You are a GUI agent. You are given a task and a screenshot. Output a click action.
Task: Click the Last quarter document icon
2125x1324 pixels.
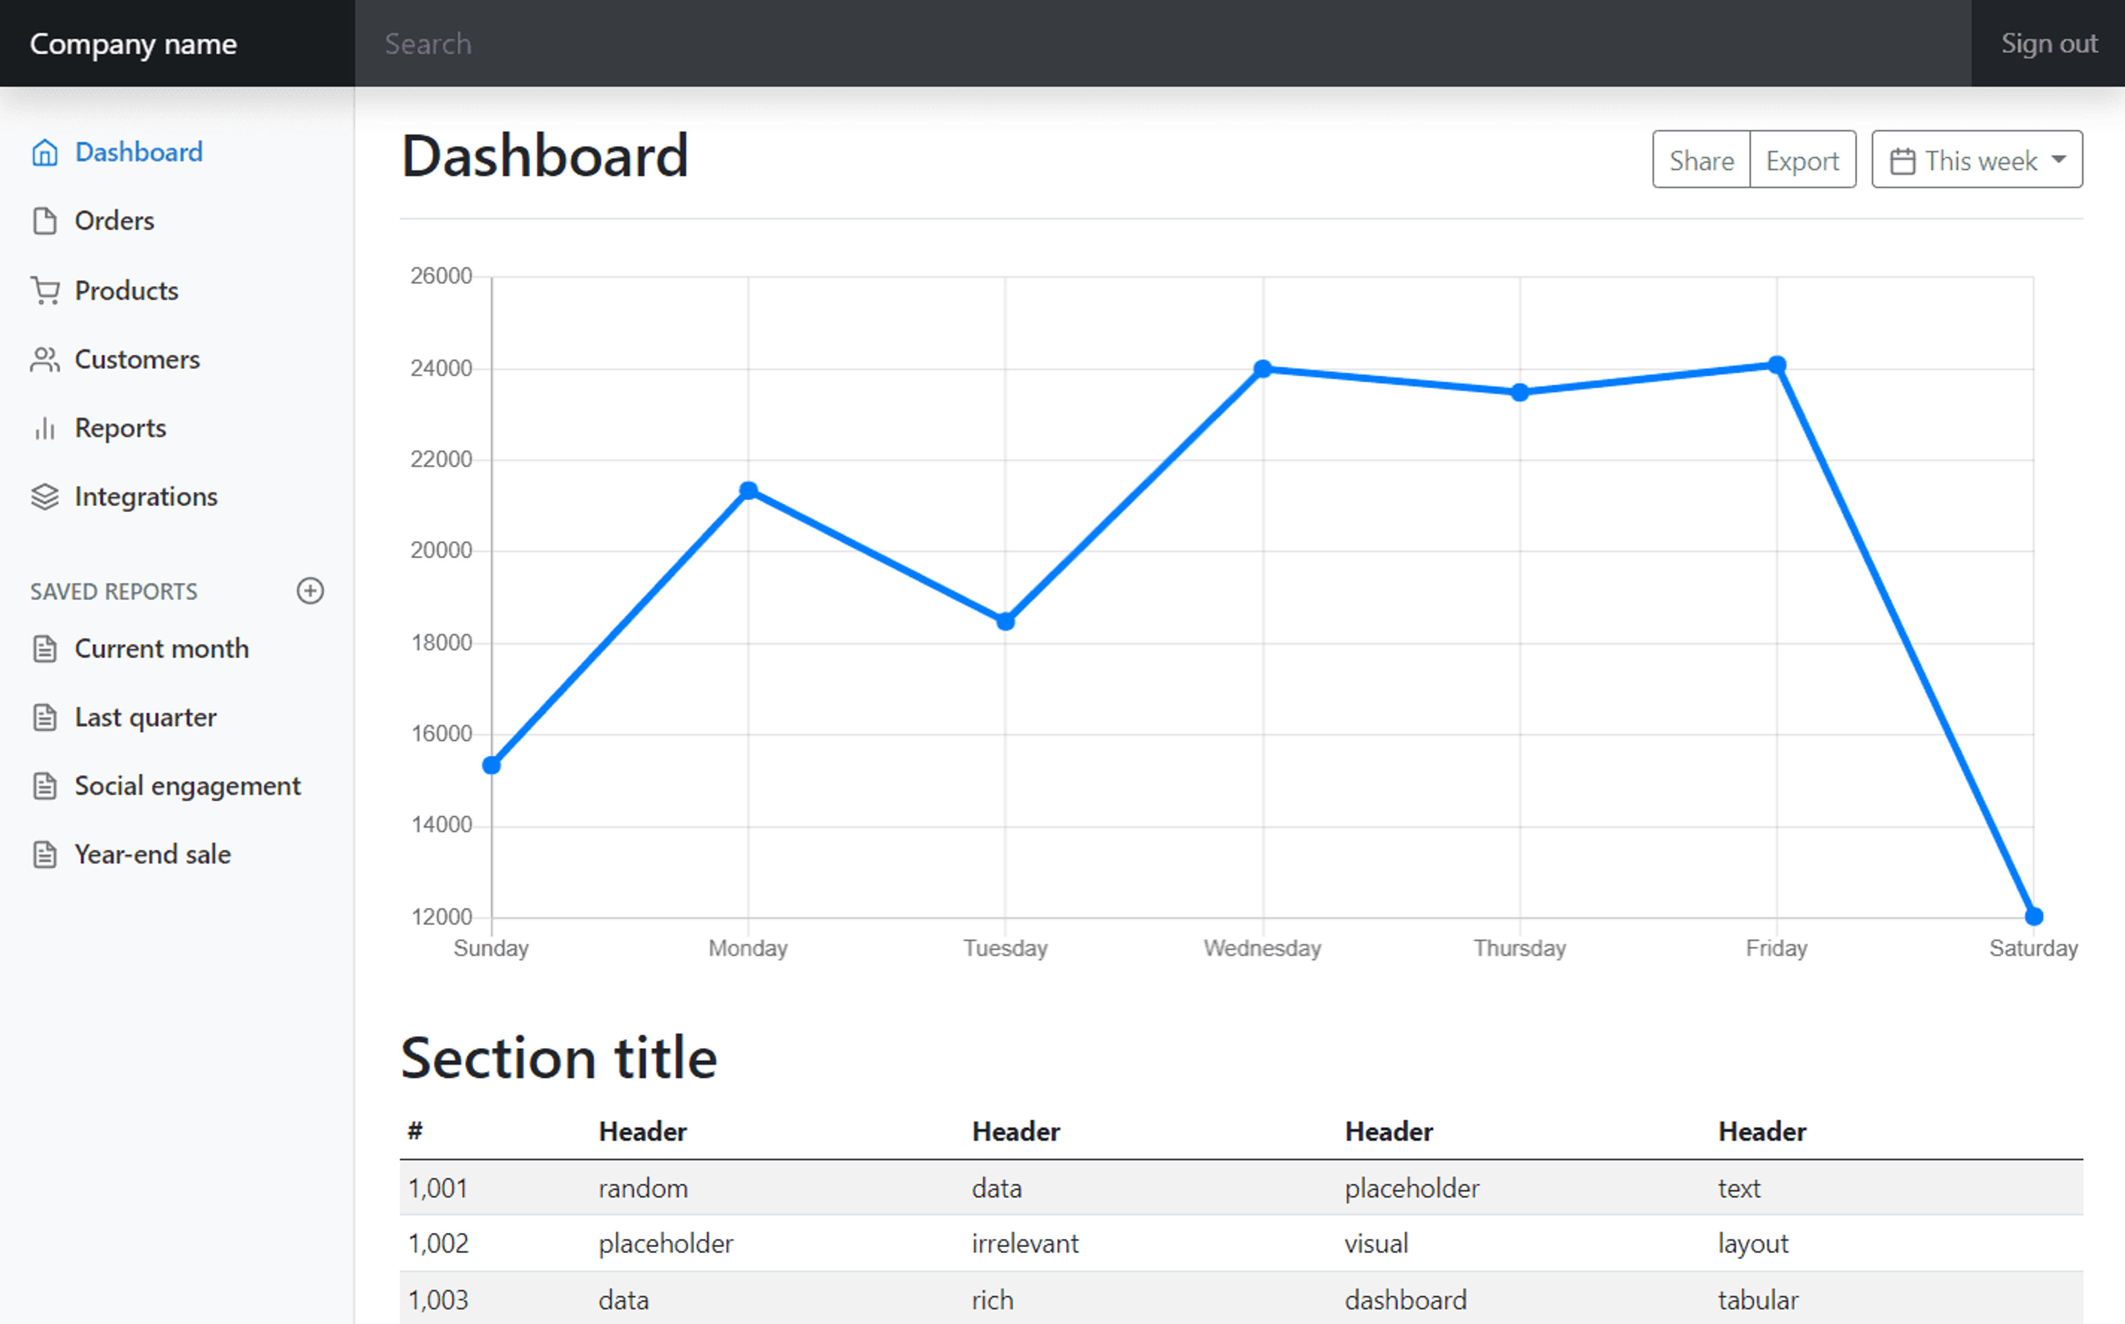click(x=45, y=717)
